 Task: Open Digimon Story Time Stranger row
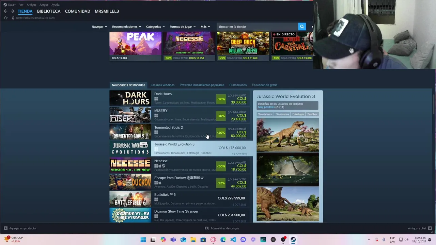click(179, 215)
